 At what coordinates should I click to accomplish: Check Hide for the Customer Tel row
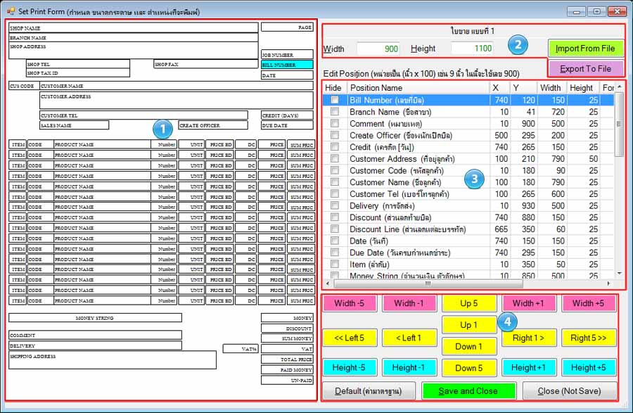pyautogui.click(x=335, y=193)
